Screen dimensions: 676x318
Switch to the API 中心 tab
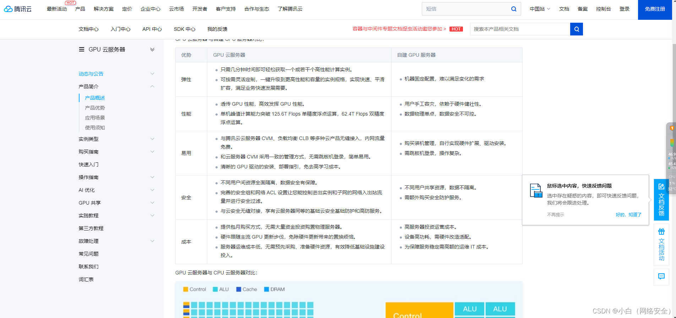click(152, 29)
